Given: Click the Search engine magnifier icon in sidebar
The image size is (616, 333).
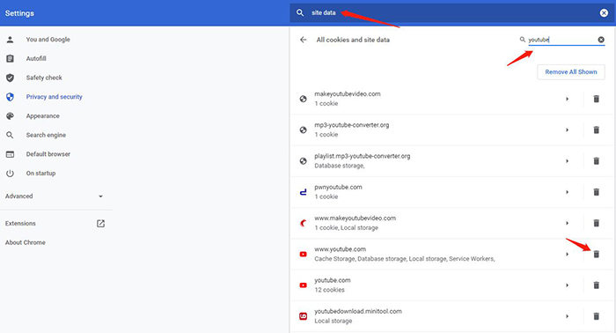Looking at the screenshot, I should tap(11, 136).
